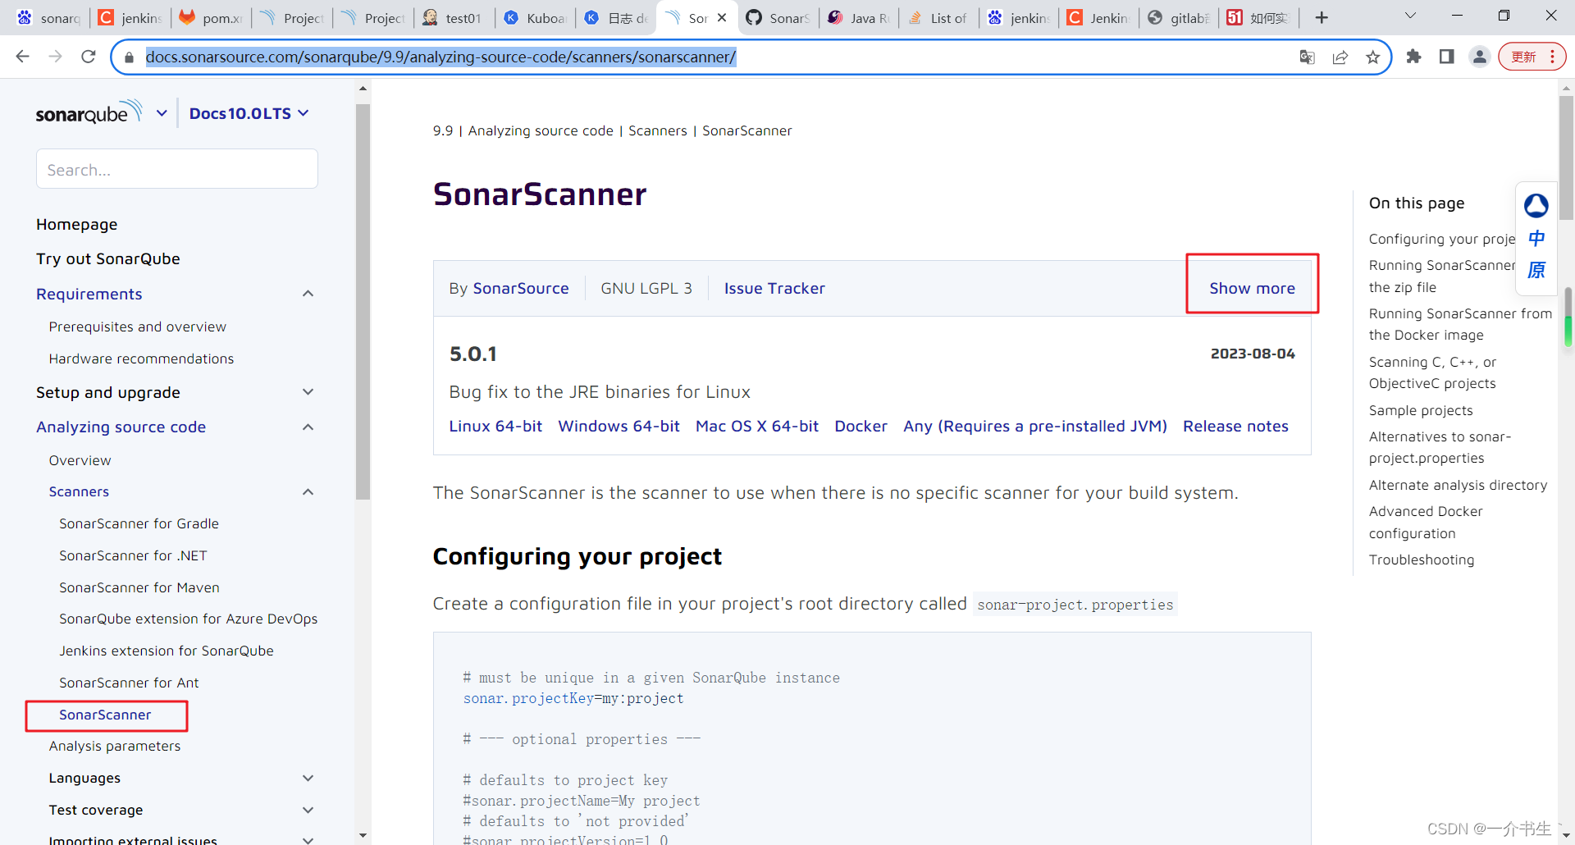Image resolution: width=1575 pixels, height=845 pixels.
Task: Click the SonarQube logo
Action: [x=89, y=112]
